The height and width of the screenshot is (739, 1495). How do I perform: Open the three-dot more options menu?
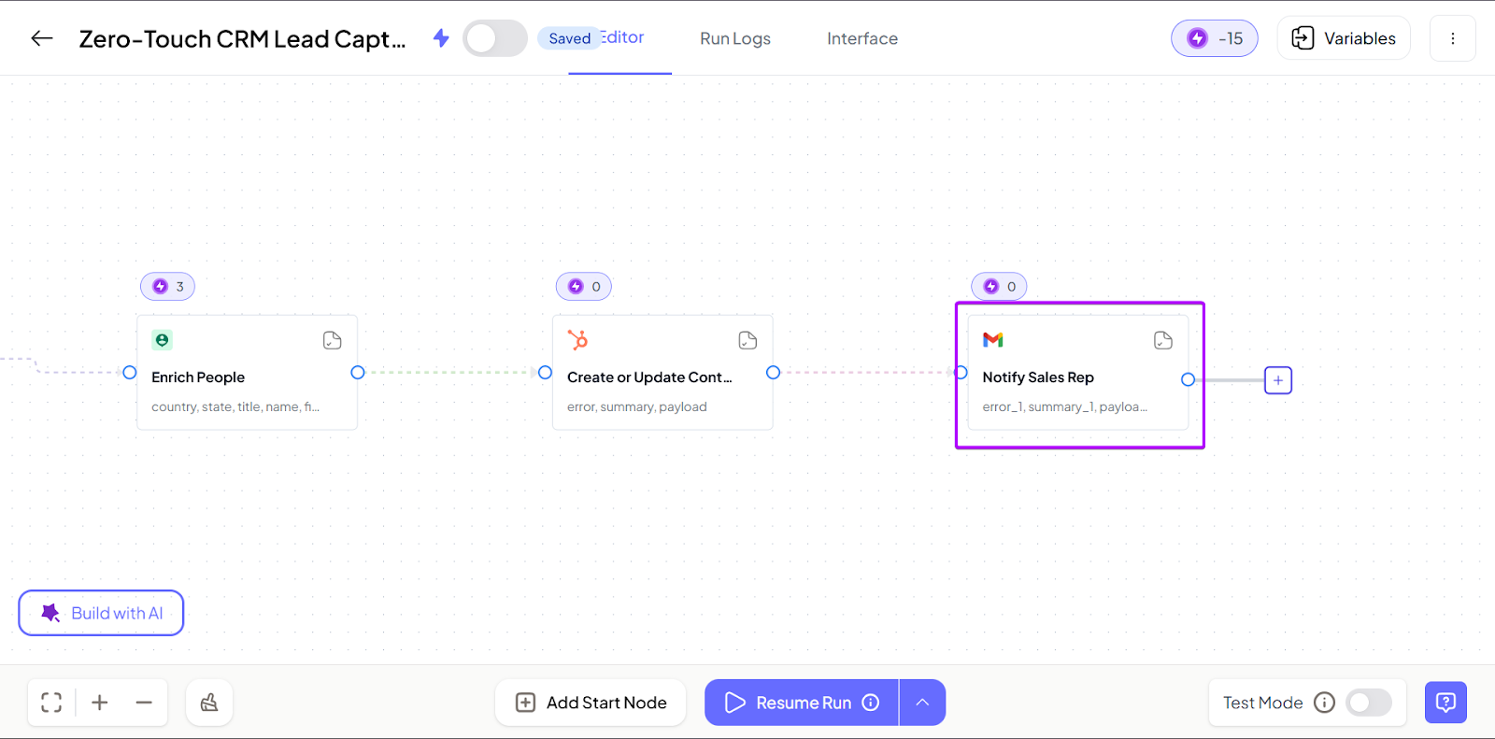(1453, 38)
